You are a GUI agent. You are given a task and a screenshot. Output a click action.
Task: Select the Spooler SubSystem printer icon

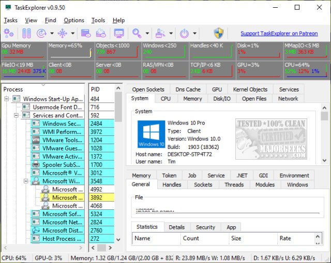coord(36,165)
